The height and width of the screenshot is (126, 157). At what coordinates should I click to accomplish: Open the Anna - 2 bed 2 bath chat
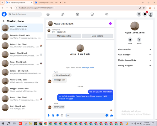pos(22,63)
